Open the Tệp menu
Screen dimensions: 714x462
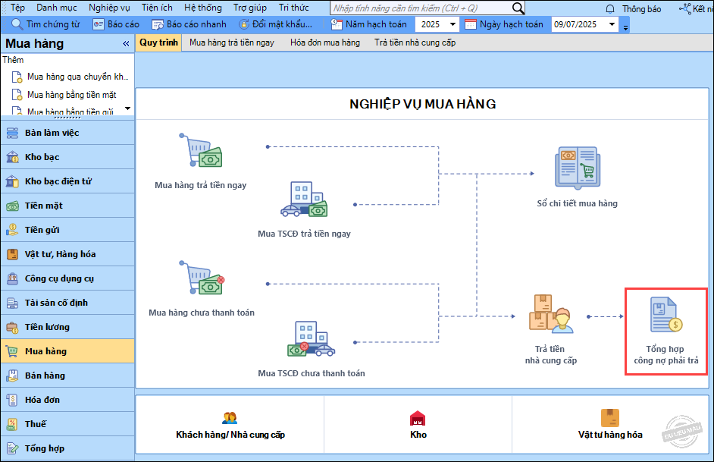17,8
